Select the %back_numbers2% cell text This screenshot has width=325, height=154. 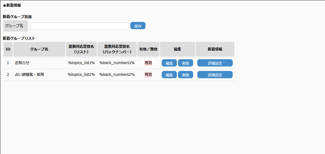click(117, 75)
